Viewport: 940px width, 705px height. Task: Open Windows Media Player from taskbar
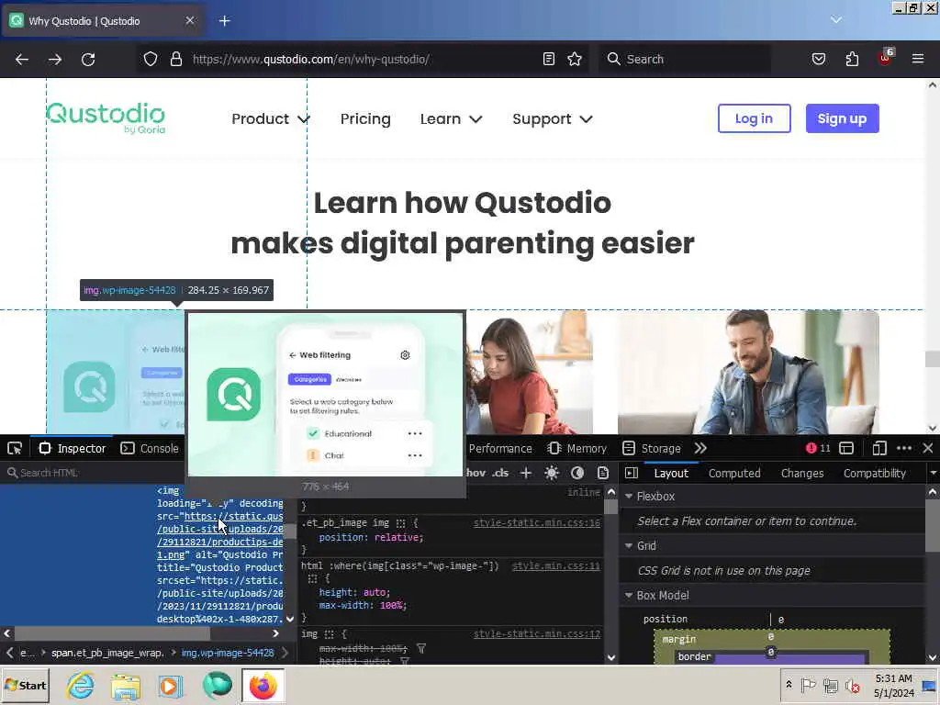[170, 686]
